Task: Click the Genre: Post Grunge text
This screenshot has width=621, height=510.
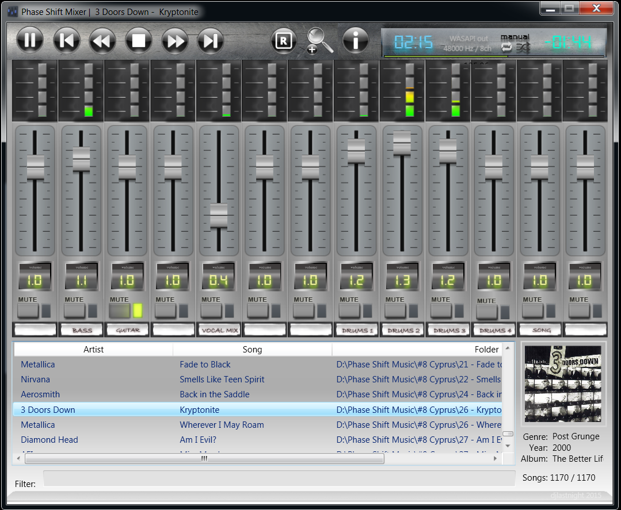Action: [561, 436]
